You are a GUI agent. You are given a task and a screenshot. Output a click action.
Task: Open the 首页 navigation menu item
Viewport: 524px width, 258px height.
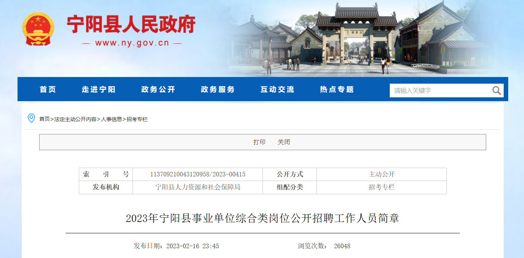[48, 90]
